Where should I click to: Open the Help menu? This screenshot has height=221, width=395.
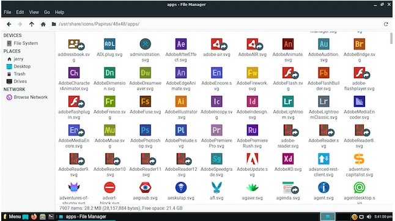[x=59, y=12]
